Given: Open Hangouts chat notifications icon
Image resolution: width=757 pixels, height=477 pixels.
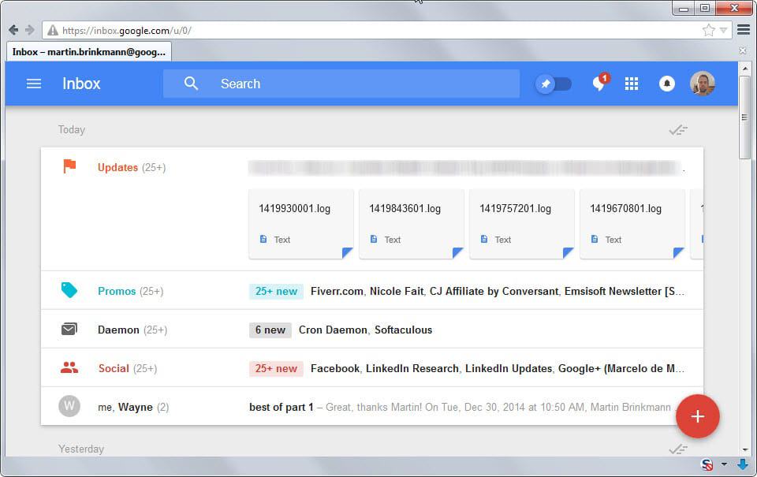Looking at the screenshot, I should pyautogui.click(x=599, y=84).
